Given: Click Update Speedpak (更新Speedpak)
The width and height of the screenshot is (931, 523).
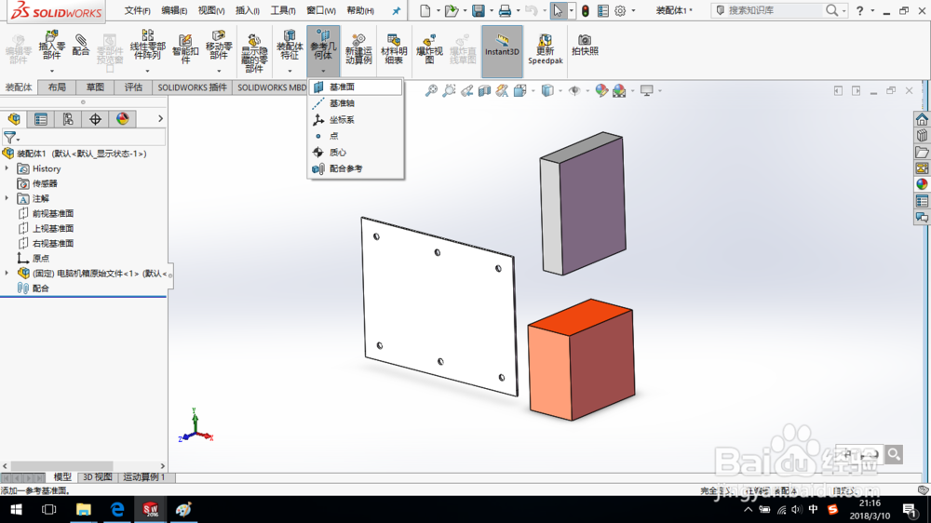Looking at the screenshot, I should coord(545,50).
